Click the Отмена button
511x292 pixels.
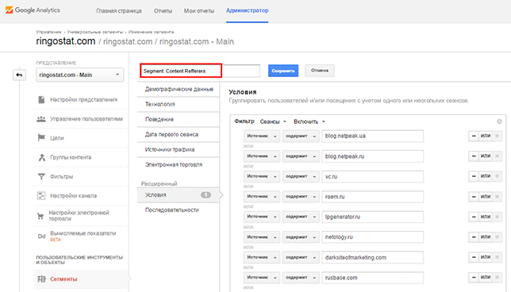pyautogui.click(x=319, y=71)
